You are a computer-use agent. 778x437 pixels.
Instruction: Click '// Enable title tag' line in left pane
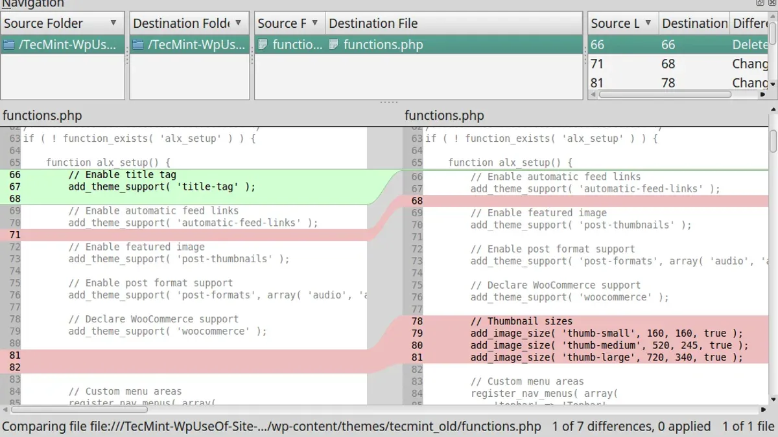pos(122,175)
